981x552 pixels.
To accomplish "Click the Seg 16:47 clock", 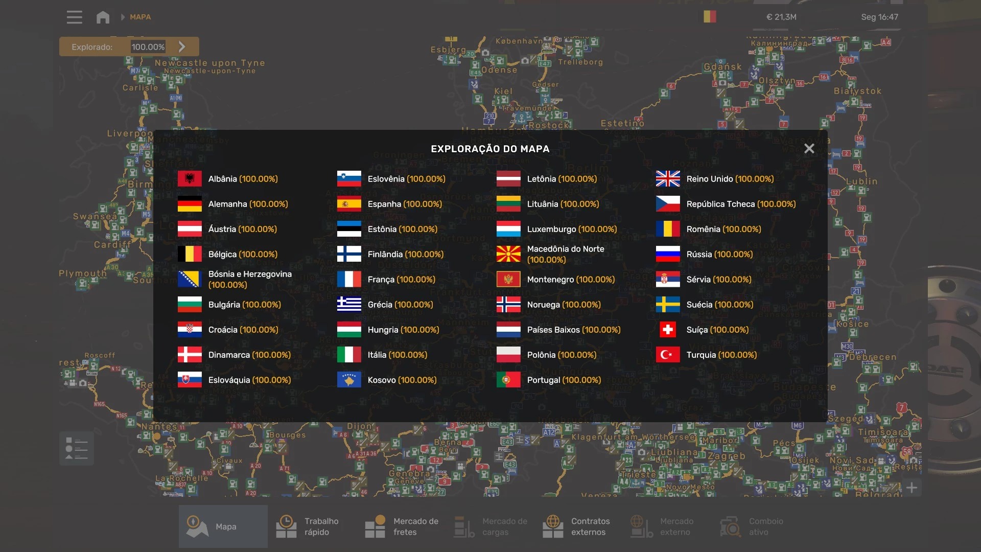I will click(879, 17).
